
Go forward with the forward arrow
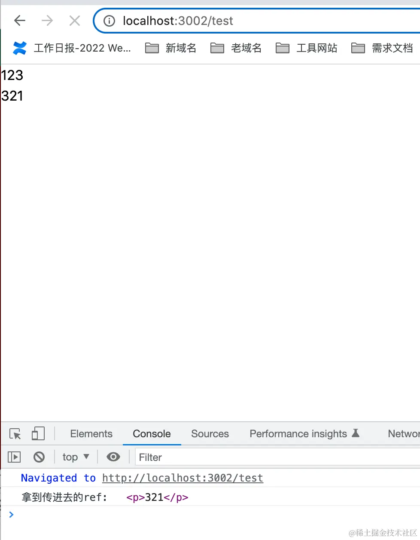pyautogui.click(x=47, y=21)
